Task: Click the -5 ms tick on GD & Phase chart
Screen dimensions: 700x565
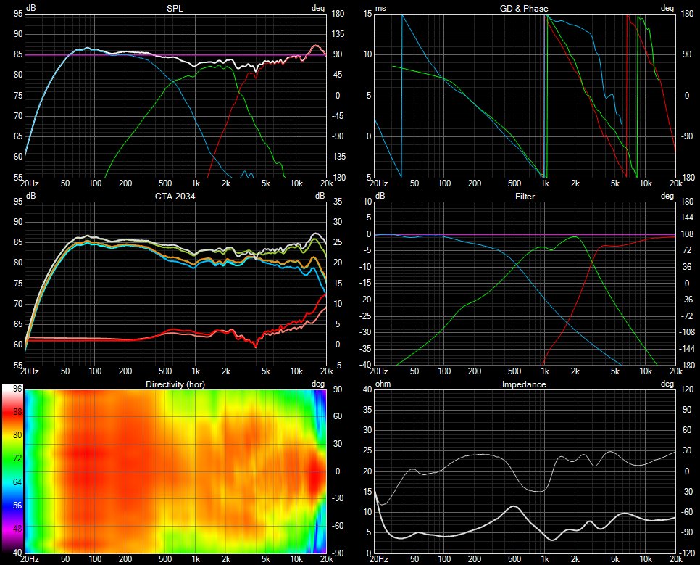Action: pos(367,178)
